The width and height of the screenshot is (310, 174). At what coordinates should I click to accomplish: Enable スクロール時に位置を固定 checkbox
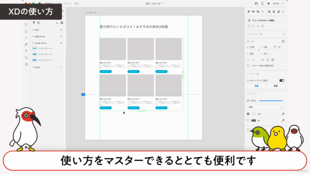coord(248,66)
